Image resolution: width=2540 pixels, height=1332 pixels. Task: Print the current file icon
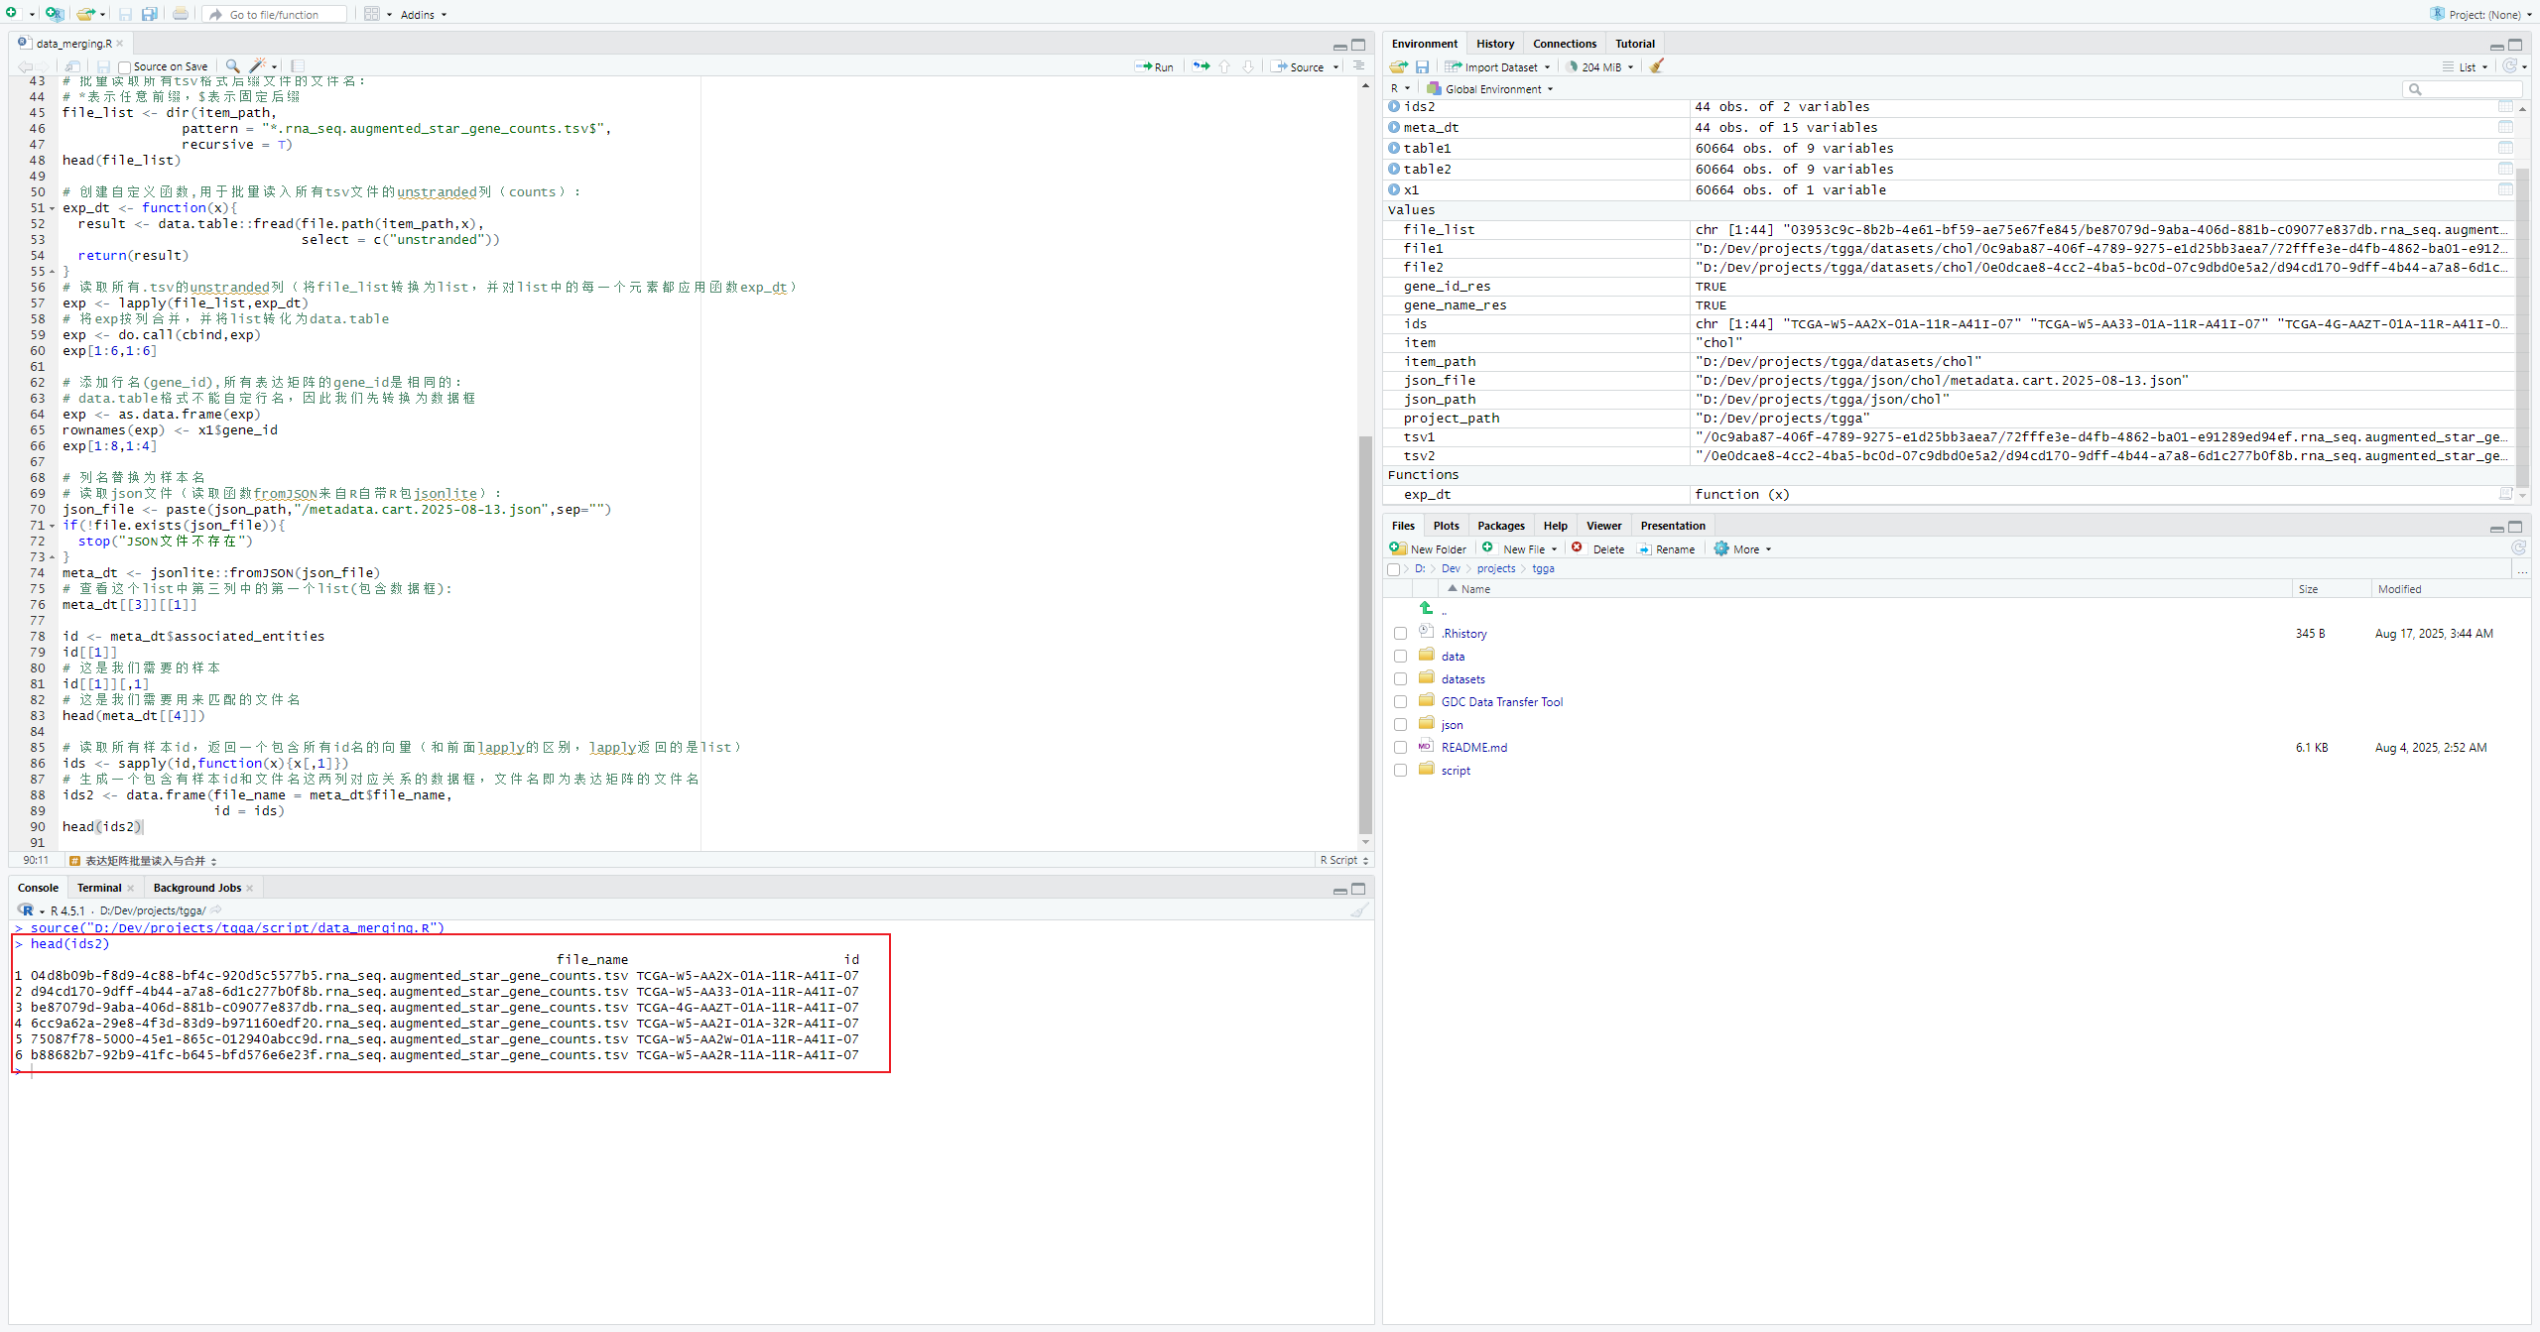click(181, 14)
